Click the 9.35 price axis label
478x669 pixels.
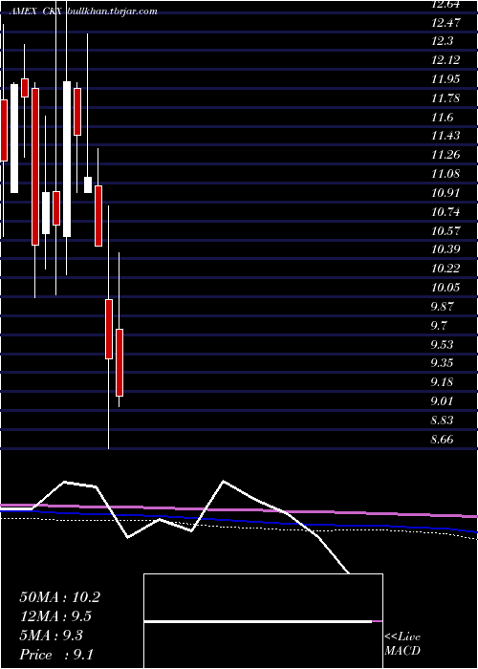(442, 363)
